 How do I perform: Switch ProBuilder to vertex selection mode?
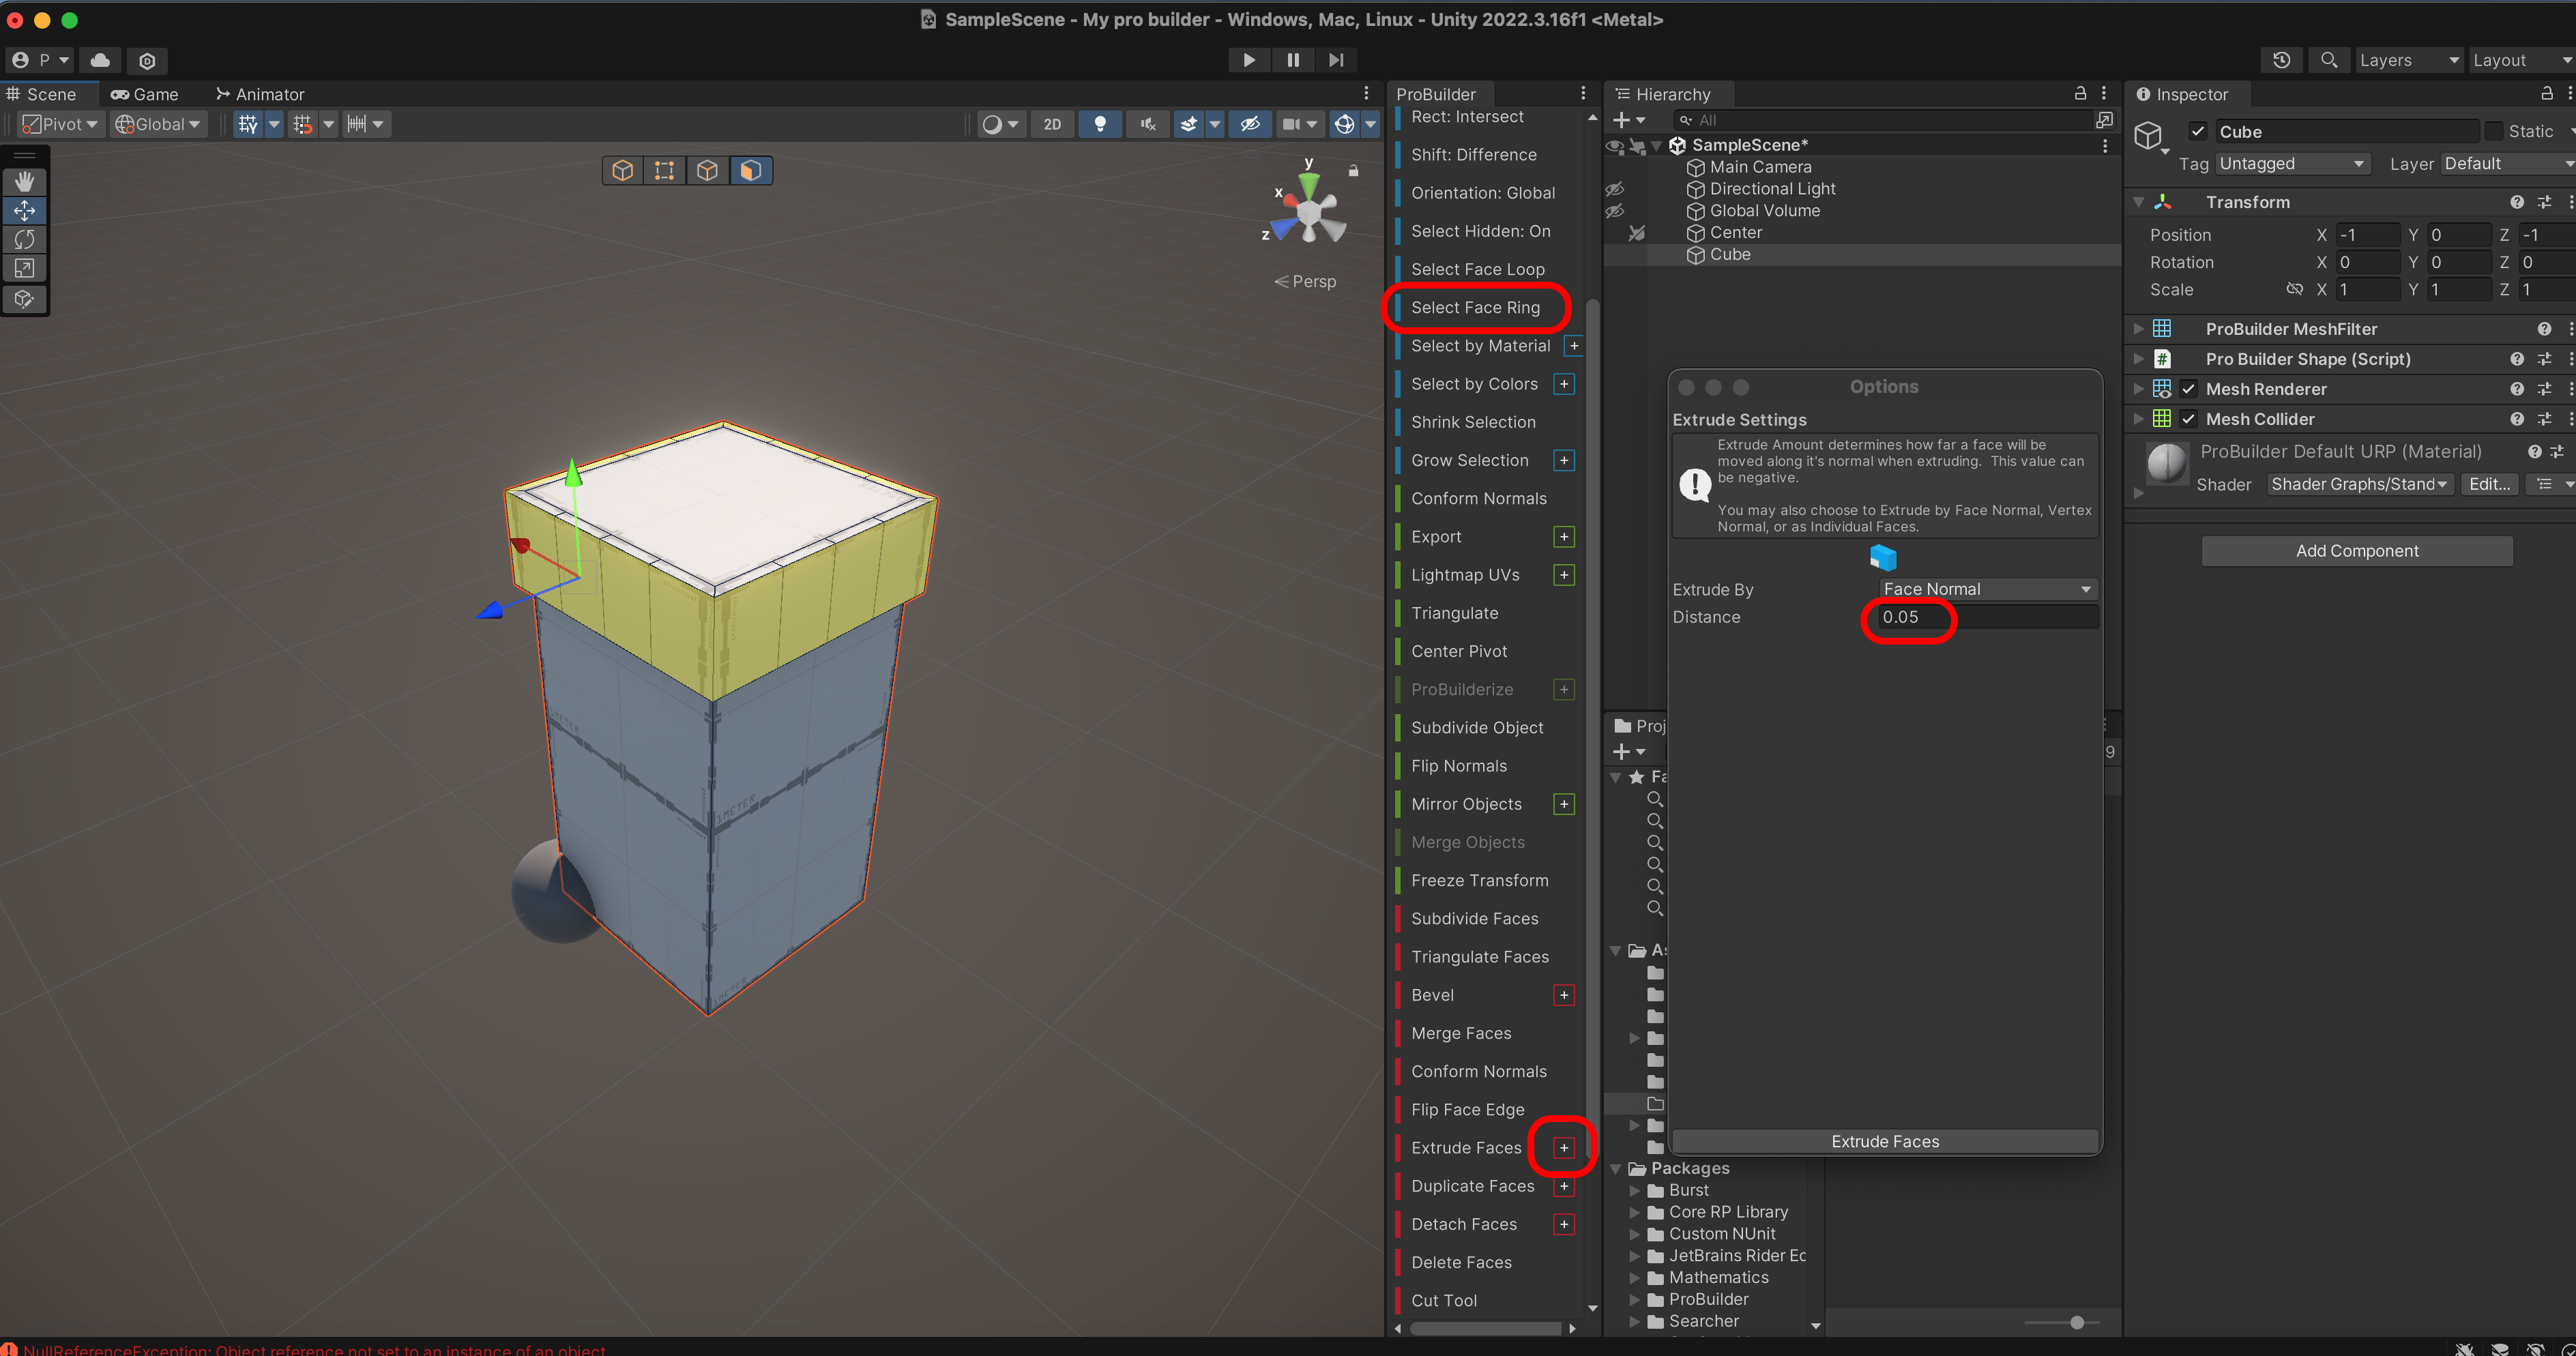point(664,170)
